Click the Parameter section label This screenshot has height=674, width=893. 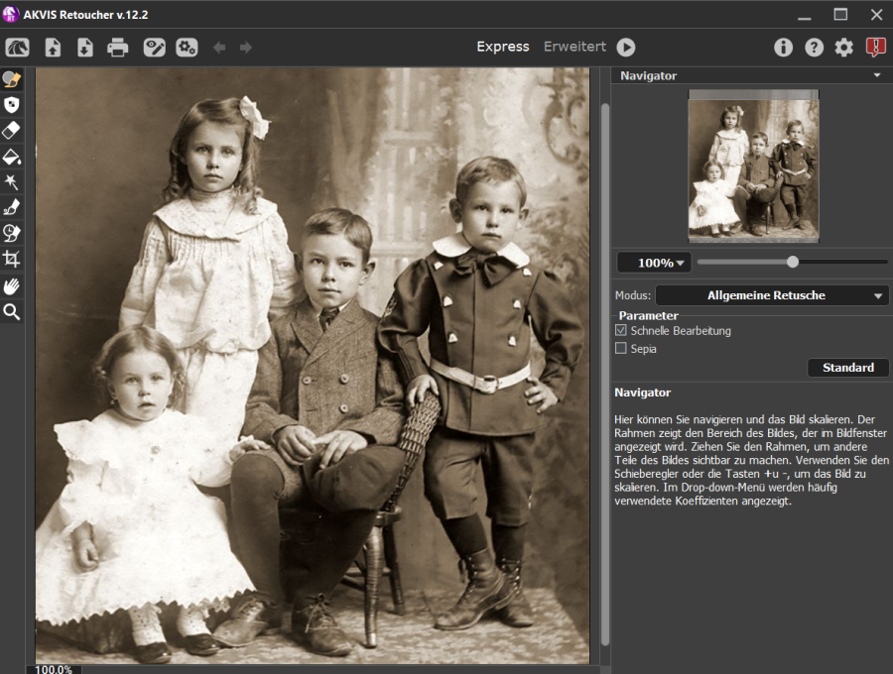tap(648, 315)
